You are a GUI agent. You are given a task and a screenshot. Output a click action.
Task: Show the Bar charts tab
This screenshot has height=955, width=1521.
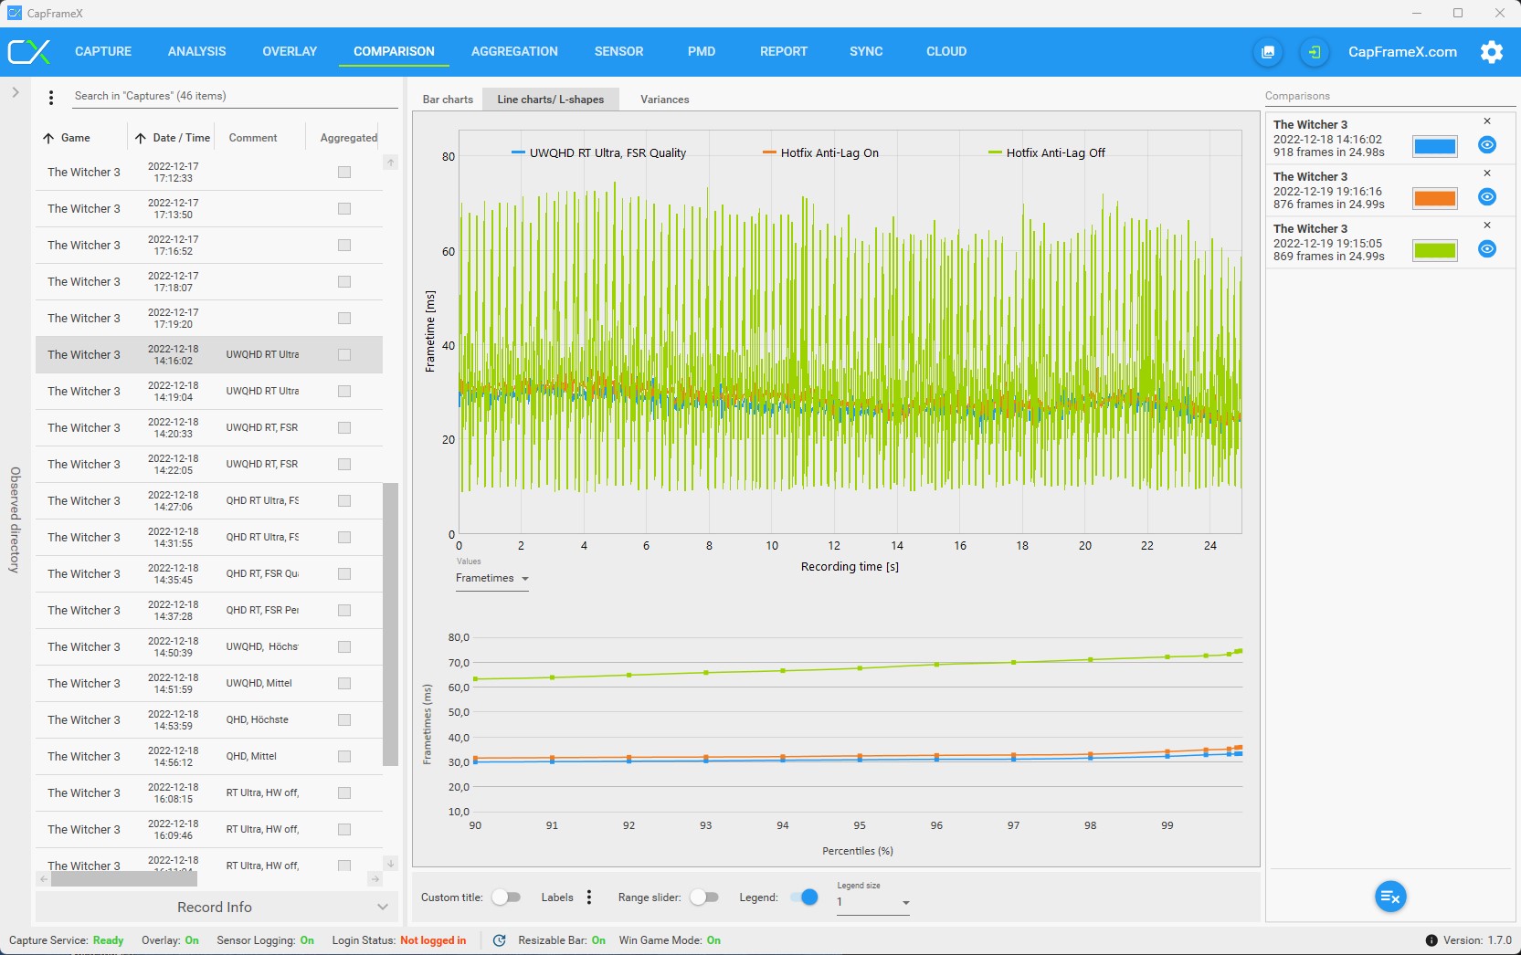click(448, 100)
